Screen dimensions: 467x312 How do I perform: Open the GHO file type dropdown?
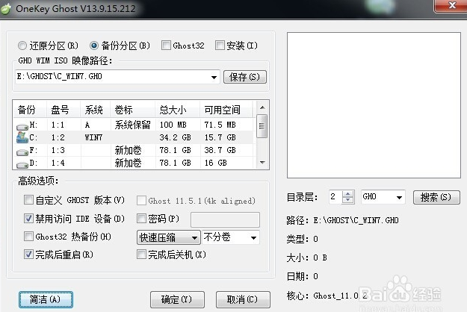pos(400,197)
